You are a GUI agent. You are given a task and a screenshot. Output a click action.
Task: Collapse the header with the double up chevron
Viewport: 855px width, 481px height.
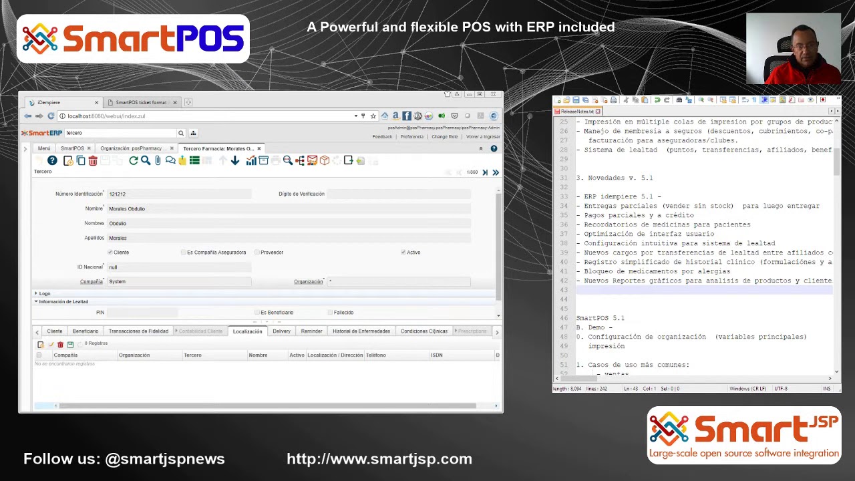[481, 148]
